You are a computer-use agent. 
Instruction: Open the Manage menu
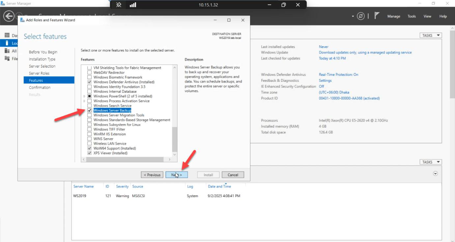coord(394,16)
